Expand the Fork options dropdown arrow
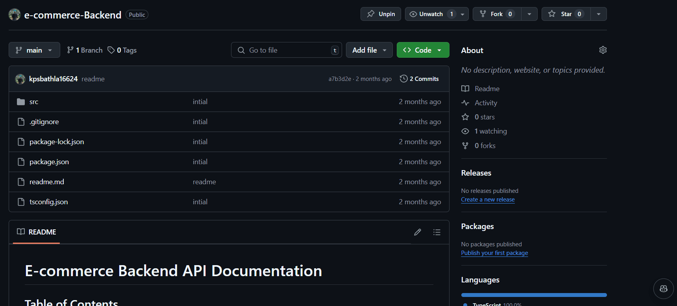Image resolution: width=677 pixels, height=306 pixels. coord(529,14)
